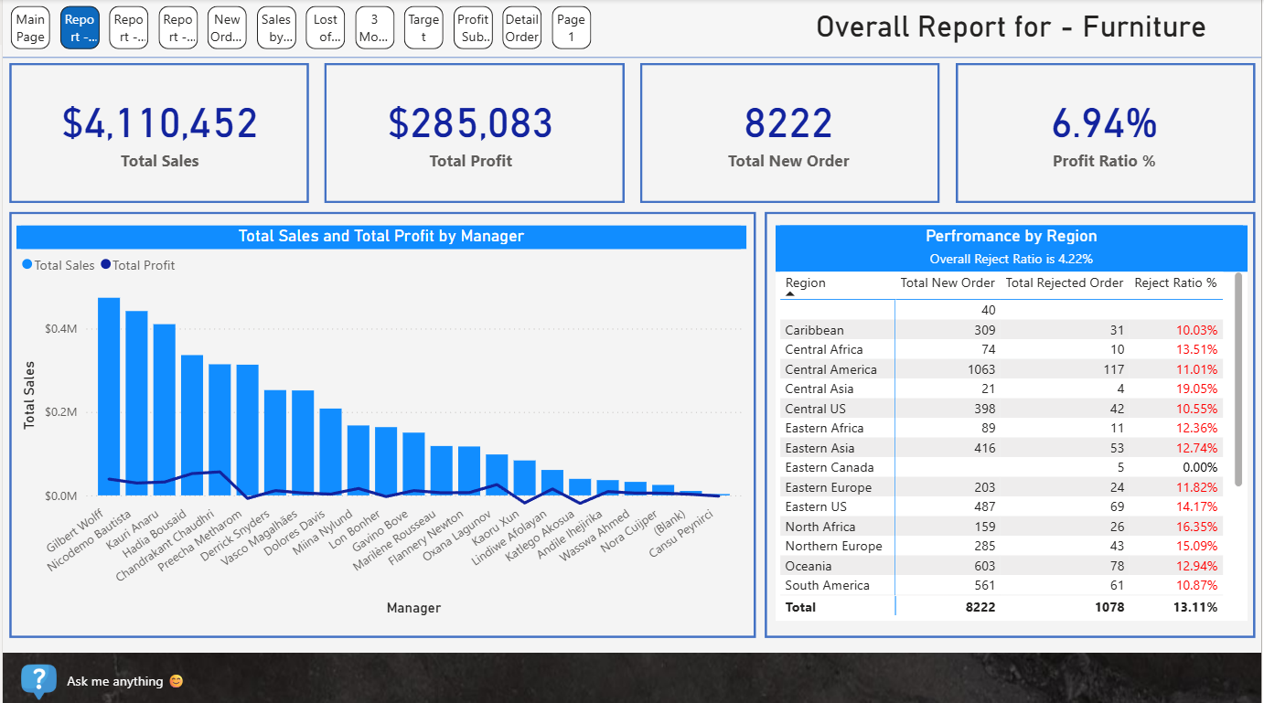Sort the table by the Region column

click(805, 282)
